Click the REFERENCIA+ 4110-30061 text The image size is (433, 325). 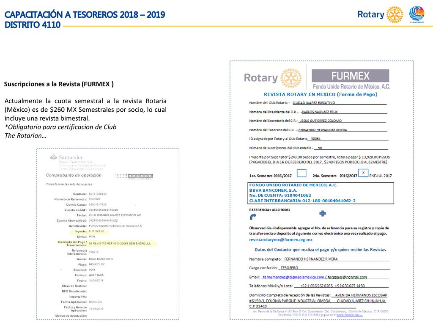pyautogui.click(x=269, y=210)
